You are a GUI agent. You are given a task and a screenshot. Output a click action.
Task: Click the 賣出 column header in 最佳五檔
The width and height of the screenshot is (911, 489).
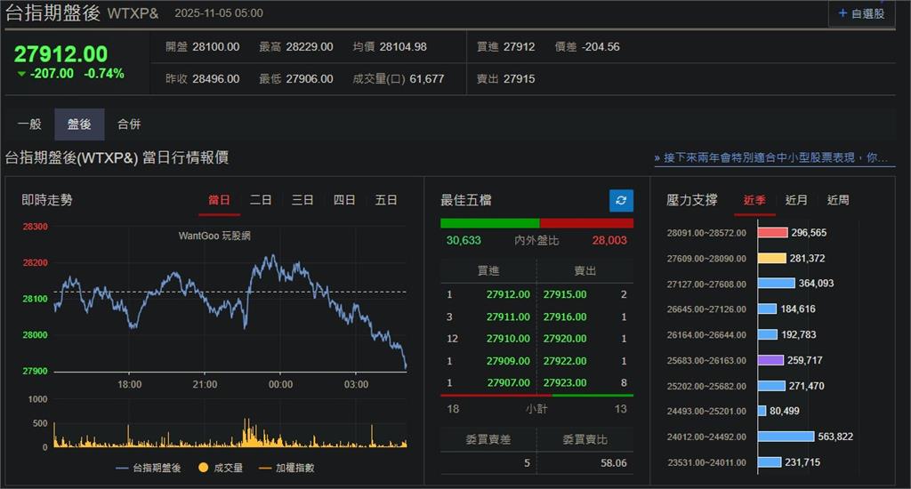585,270
